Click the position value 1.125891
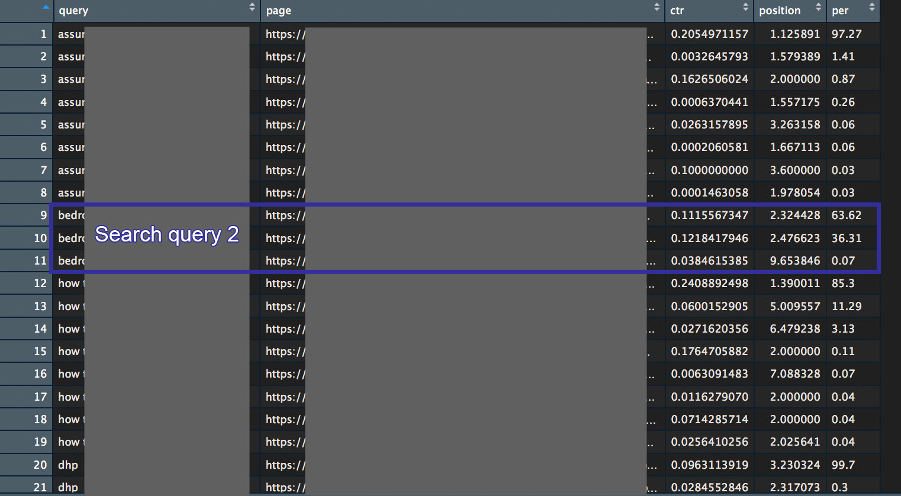 click(x=794, y=34)
